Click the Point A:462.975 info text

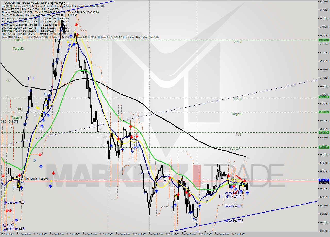pyautogui.click(x=10, y=9)
